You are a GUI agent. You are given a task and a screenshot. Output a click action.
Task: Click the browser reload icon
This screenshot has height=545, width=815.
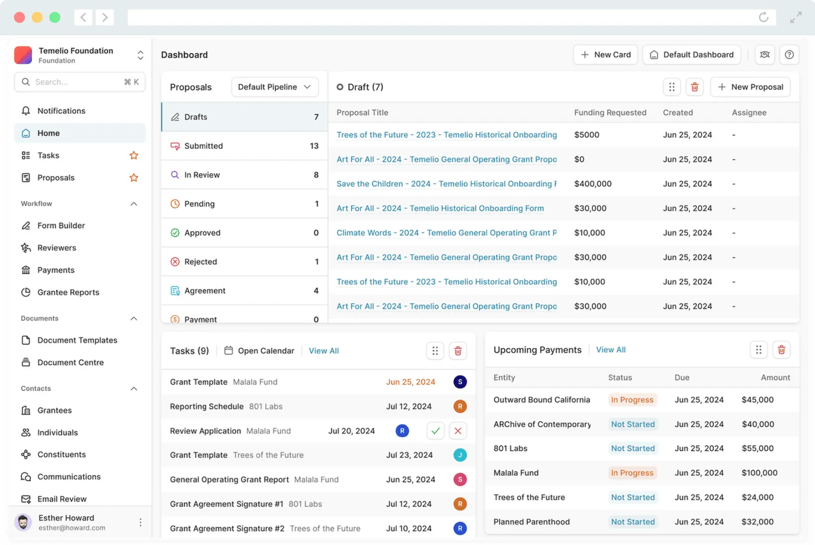pyautogui.click(x=764, y=17)
